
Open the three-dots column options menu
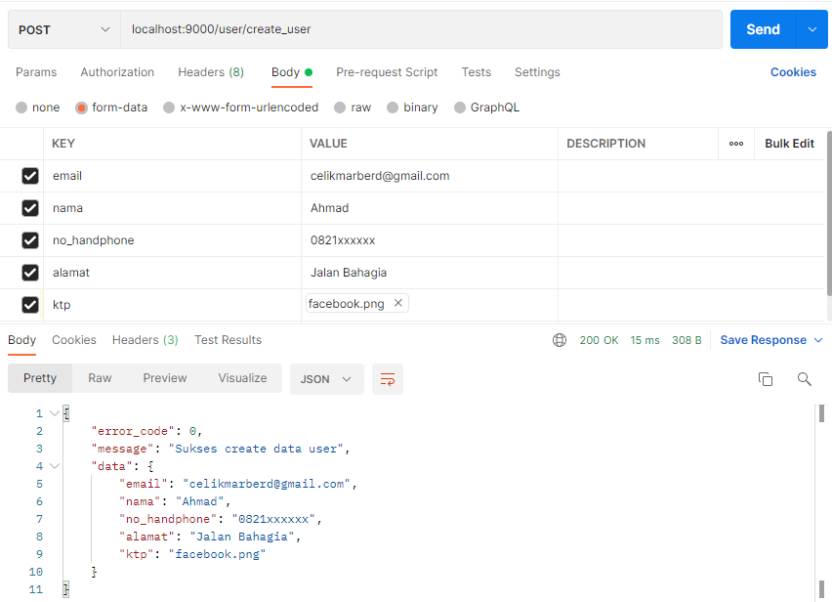tap(736, 144)
